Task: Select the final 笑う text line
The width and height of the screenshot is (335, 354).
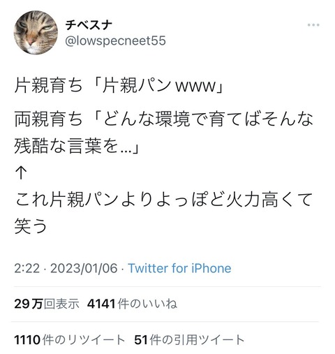Action: tap(31, 226)
